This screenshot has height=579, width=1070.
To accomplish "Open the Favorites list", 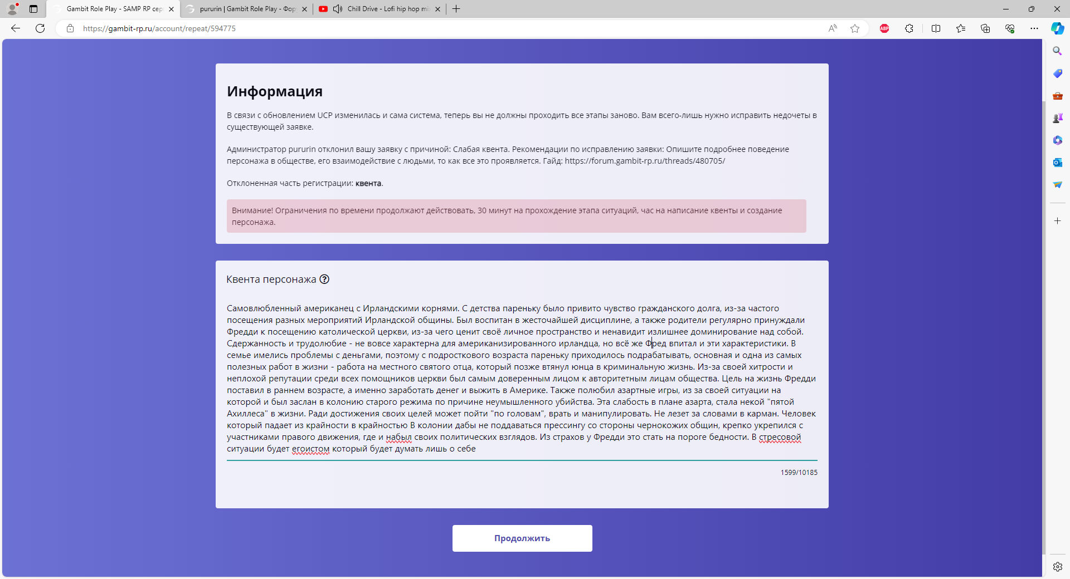I will [x=961, y=28].
